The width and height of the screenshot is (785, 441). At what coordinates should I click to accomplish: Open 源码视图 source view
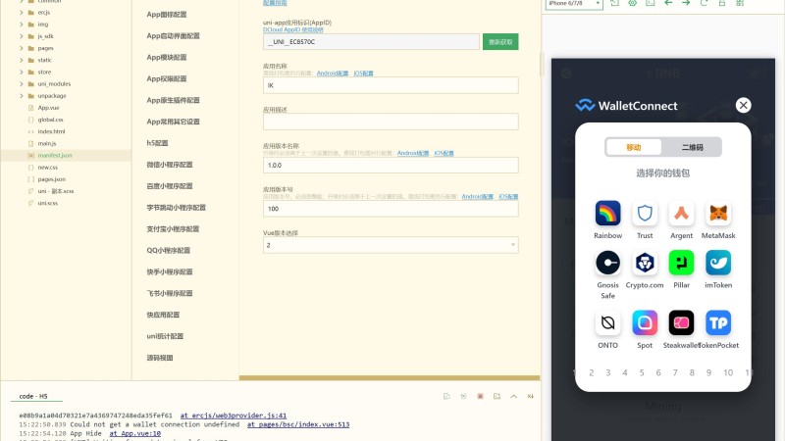(160, 358)
